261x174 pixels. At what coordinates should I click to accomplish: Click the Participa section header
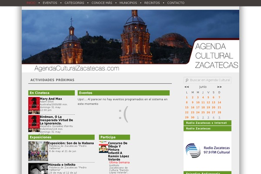114,137
